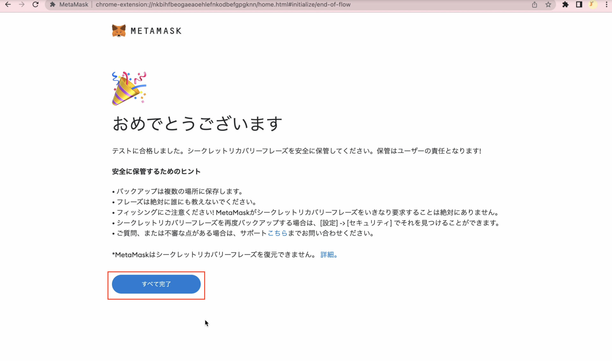Viewport: 612px width, 361px height.
Task: Go back using browser back arrow
Action: 8,4
